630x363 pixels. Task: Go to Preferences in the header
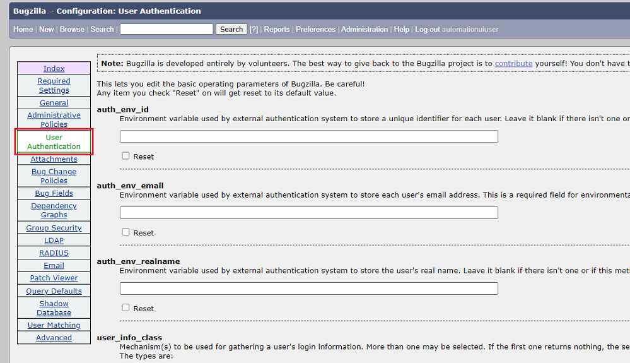pyautogui.click(x=315, y=29)
